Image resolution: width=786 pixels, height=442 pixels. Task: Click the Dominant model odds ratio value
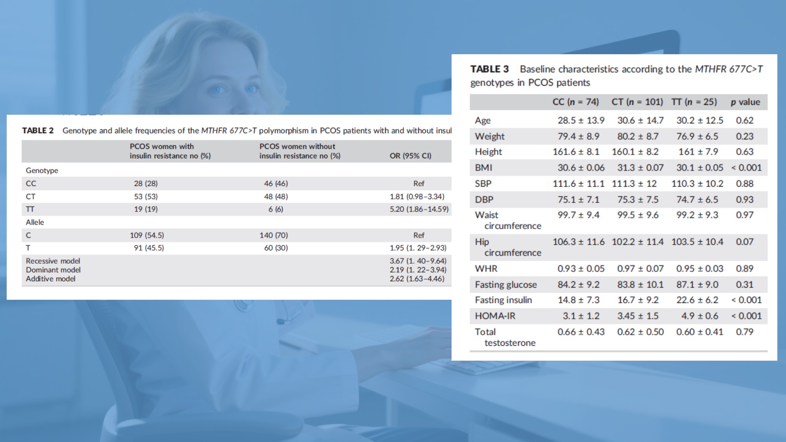(418, 270)
